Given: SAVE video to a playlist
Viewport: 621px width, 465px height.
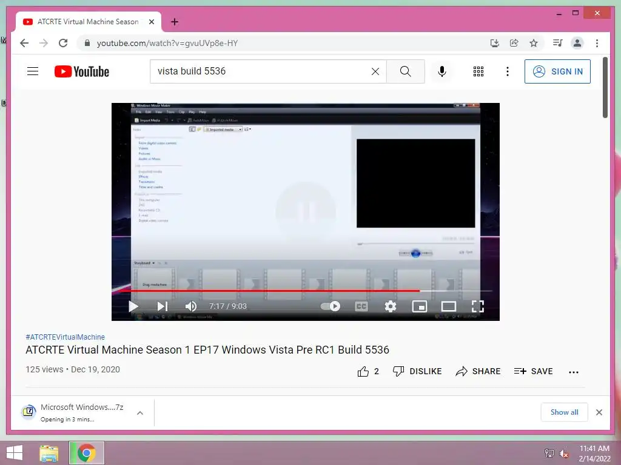Looking at the screenshot, I should click(x=533, y=371).
